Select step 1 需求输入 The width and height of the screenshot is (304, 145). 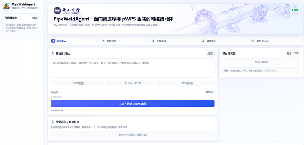[59, 41]
